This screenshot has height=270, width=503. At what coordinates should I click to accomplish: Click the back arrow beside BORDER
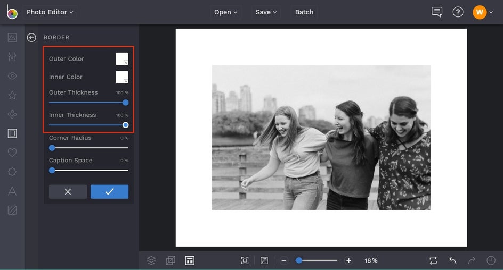[x=31, y=38]
